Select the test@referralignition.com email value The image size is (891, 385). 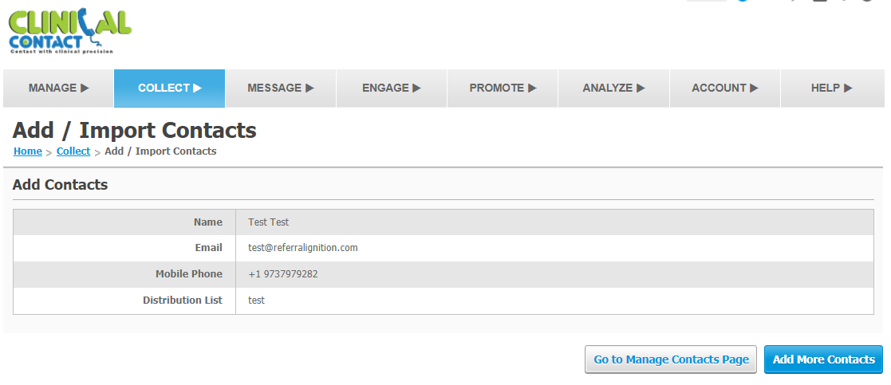(303, 248)
